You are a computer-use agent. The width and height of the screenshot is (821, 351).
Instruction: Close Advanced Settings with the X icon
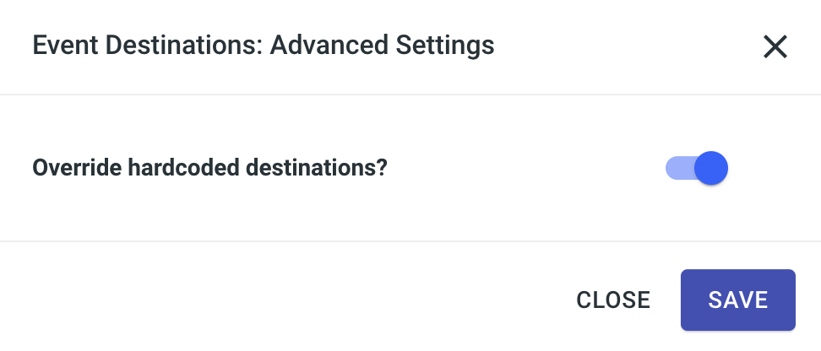(775, 47)
